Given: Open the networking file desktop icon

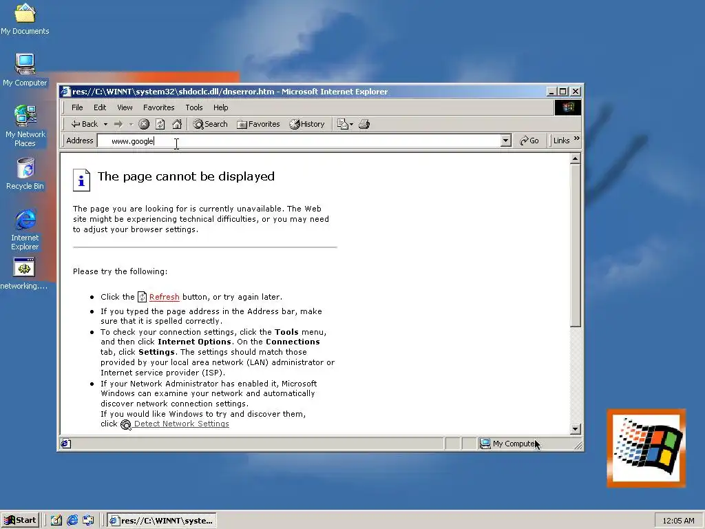Looking at the screenshot, I should (x=24, y=273).
